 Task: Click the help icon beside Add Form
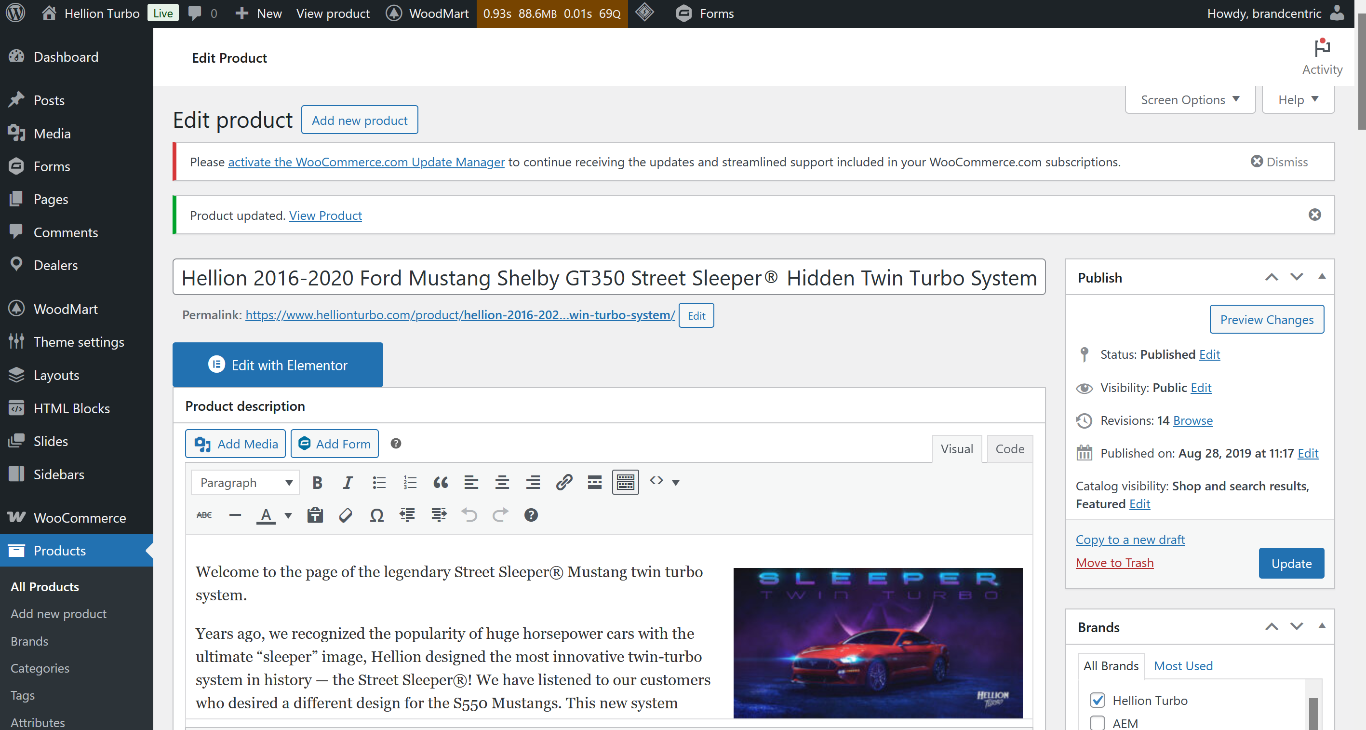point(396,444)
